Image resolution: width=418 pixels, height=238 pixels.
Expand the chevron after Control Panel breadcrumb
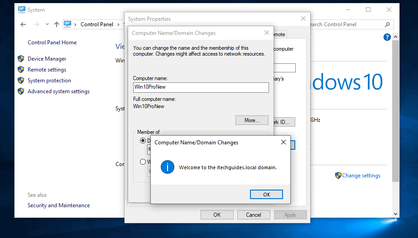pos(118,24)
